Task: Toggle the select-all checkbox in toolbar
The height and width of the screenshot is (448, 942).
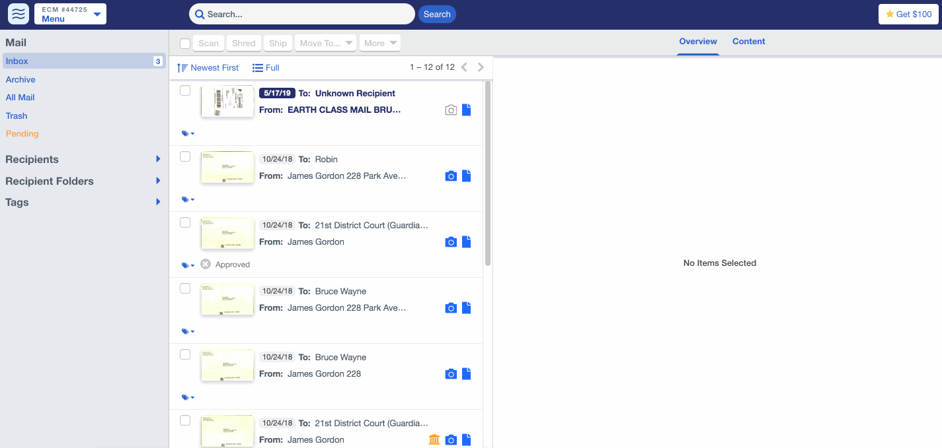Action: (185, 44)
